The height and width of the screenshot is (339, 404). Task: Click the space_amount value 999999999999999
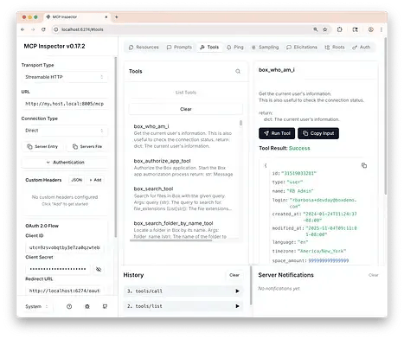pos(329,260)
